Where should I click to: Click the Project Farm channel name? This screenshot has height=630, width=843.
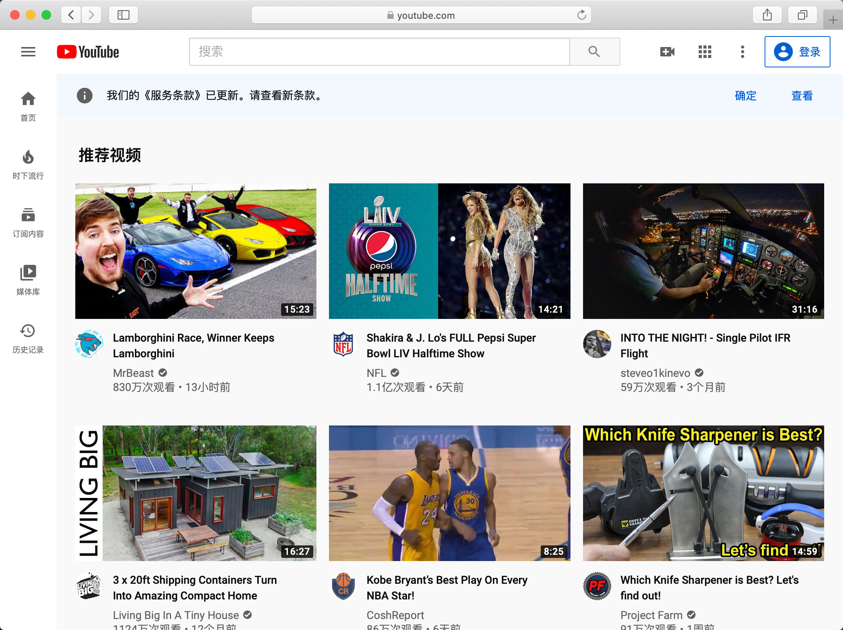coord(651,615)
